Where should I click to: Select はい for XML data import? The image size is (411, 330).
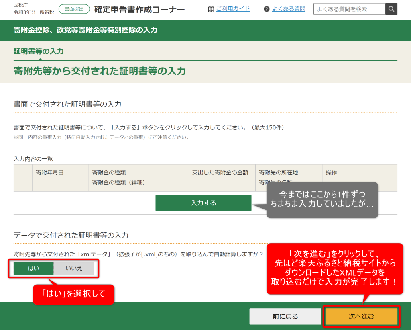pyautogui.click(x=34, y=268)
